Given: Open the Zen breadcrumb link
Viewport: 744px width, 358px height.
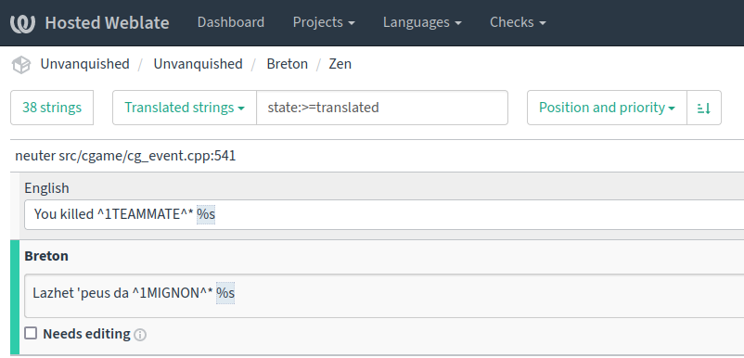Looking at the screenshot, I should coord(340,64).
